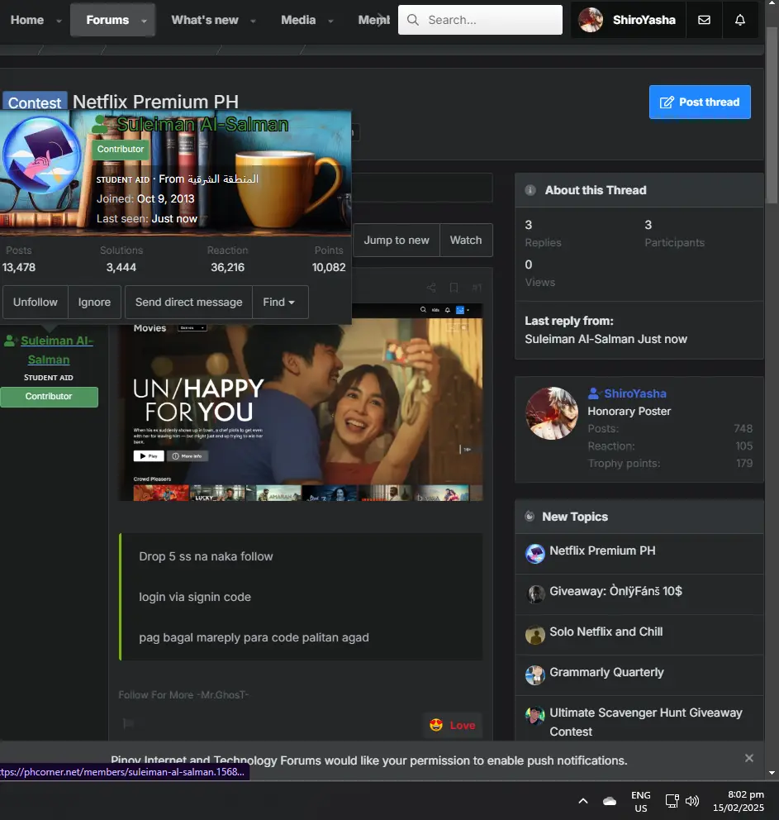
Task: Click ShiroYasha's large avatar in sidebar
Action: click(x=552, y=413)
